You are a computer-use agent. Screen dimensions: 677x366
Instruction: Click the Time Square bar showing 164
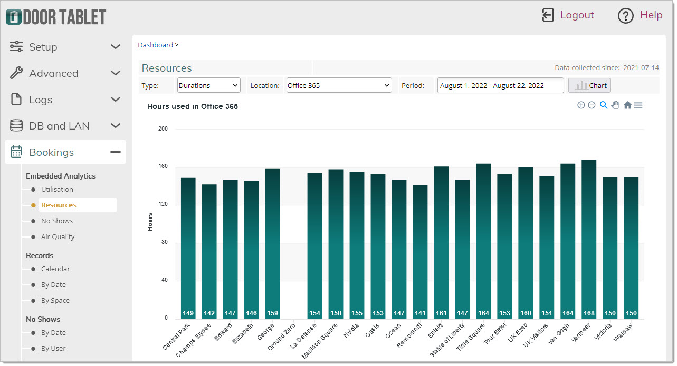[x=483, y=241]
